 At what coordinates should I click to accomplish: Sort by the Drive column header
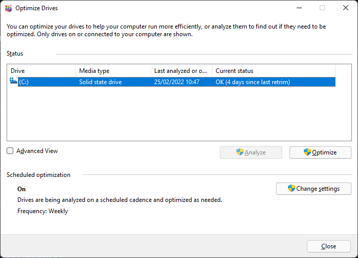point(41,71)
